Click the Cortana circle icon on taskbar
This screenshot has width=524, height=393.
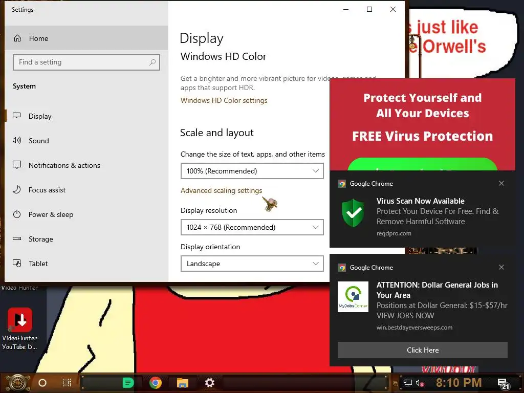coord(42,383)
